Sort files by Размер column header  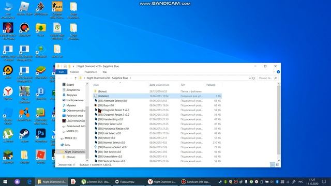click(x=213, y=85)
